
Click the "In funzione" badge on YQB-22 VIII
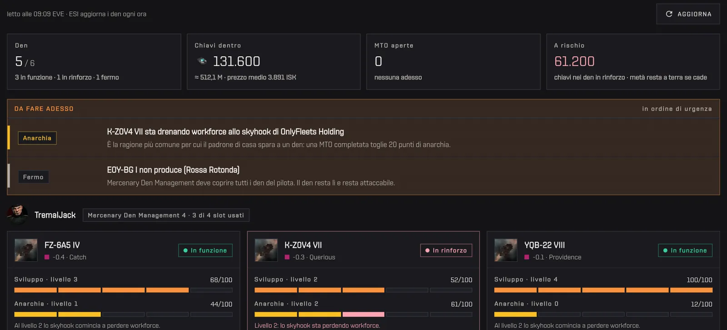685,250
